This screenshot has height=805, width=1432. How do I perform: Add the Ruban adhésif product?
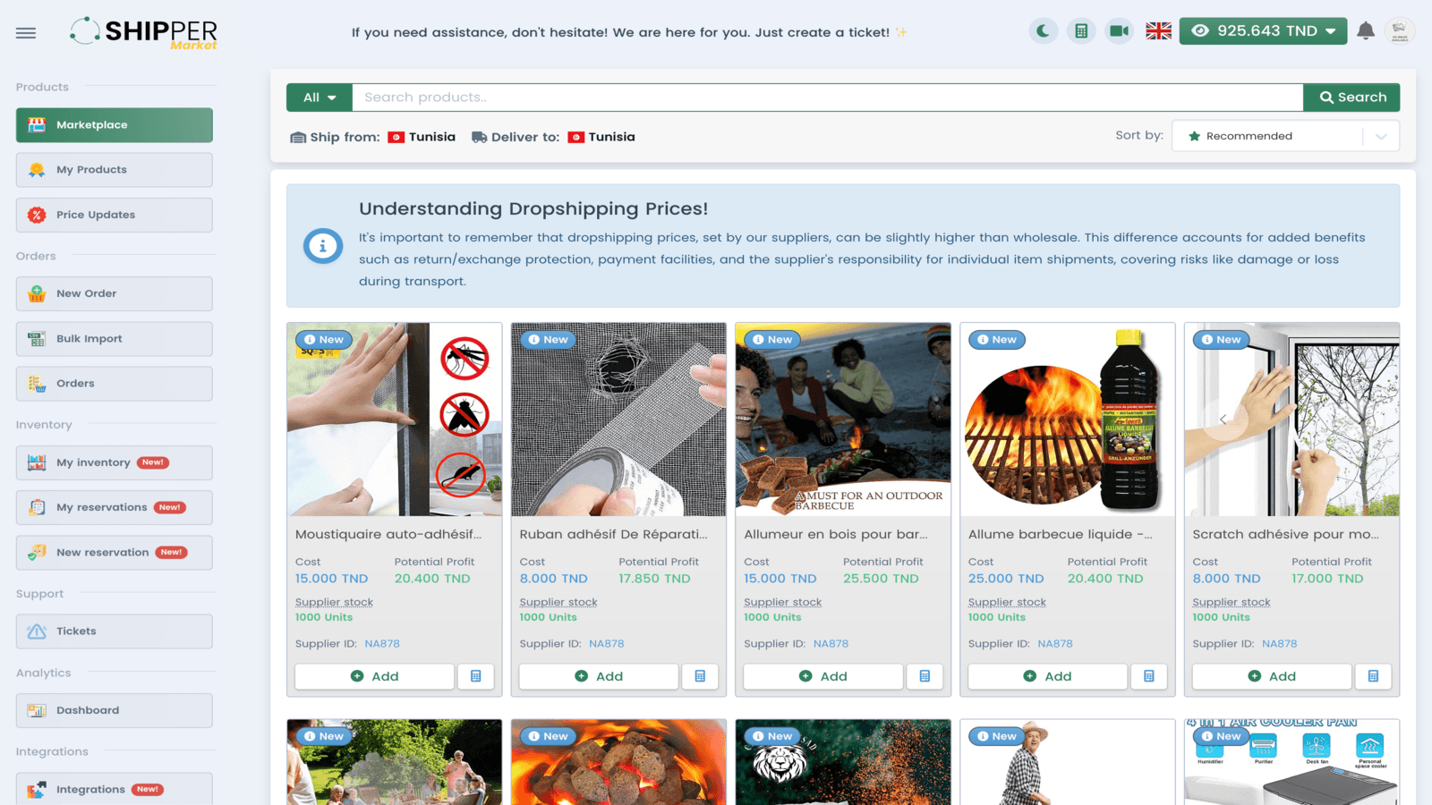tap(598, 676)
